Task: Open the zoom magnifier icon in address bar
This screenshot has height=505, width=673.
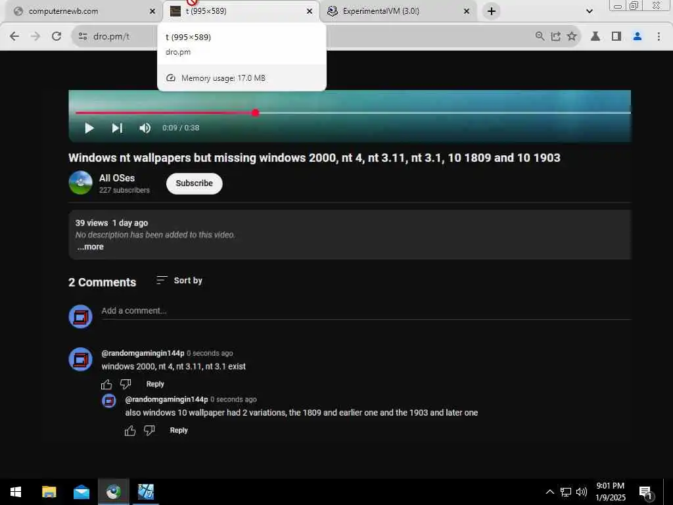Action: point(540,36)
